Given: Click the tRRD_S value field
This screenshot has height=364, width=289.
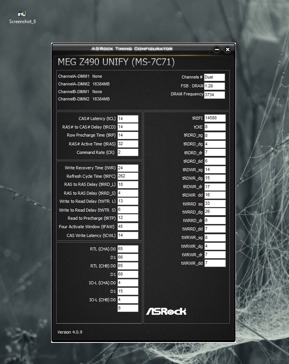Looking at the screenshot, I should coord(128,193).
